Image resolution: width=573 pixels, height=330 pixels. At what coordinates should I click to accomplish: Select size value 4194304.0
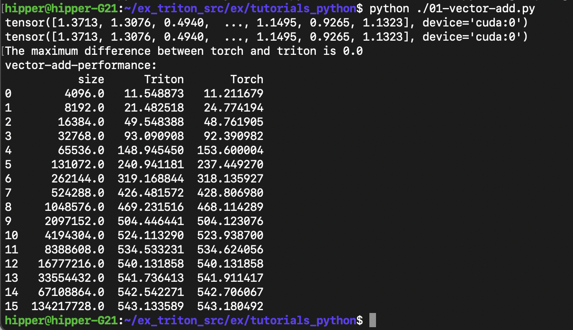pyautogui.click(x=75, y=235)
